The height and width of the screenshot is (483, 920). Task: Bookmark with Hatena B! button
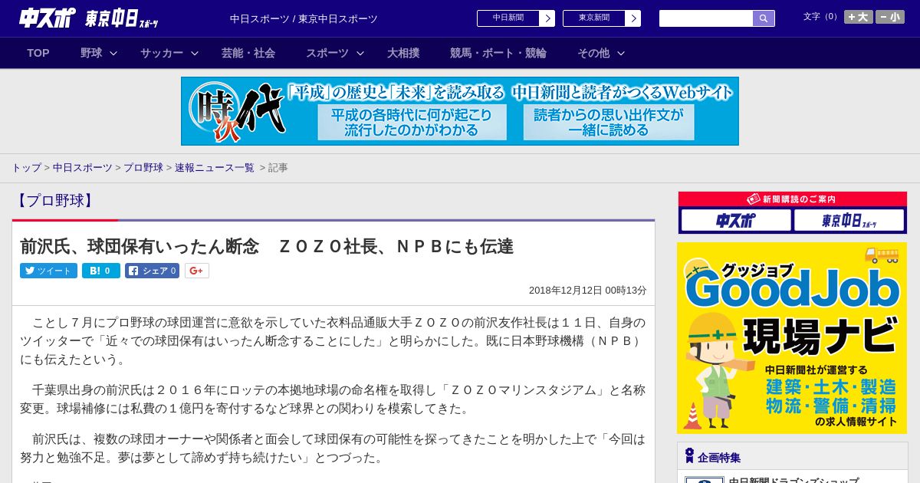point(101,271)
